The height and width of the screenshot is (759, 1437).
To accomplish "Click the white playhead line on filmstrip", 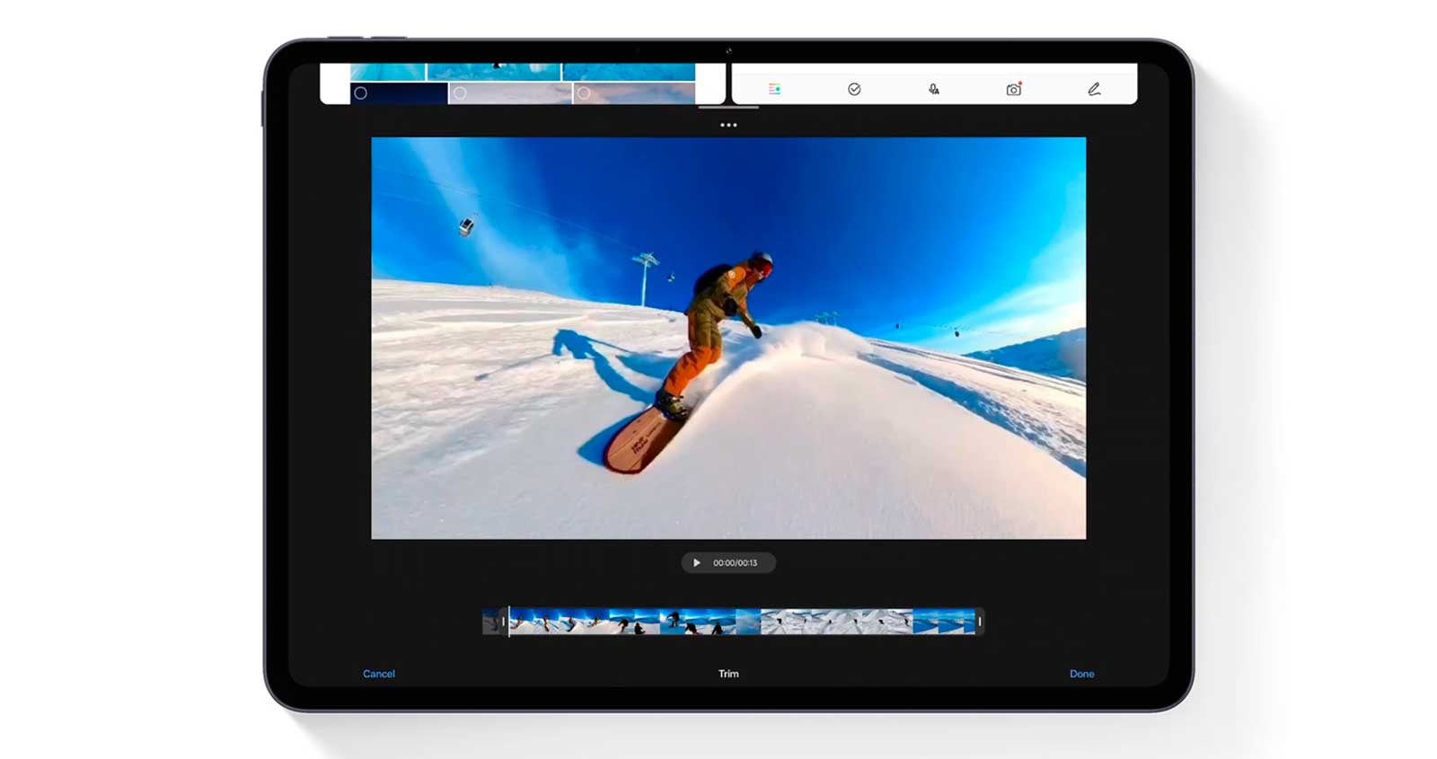I will [509, 622].
